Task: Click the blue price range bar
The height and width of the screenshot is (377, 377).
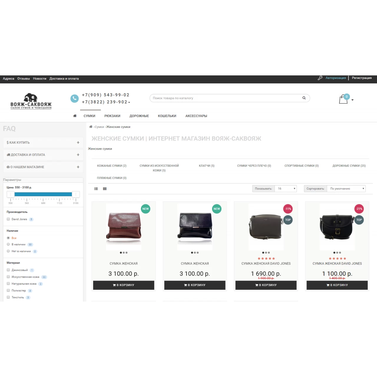Action: click(43, 194)
